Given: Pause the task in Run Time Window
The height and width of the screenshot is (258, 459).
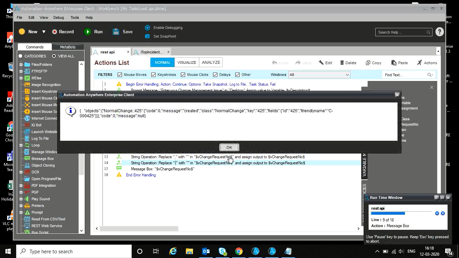Looking at the screenshot, I should [437, 213].
